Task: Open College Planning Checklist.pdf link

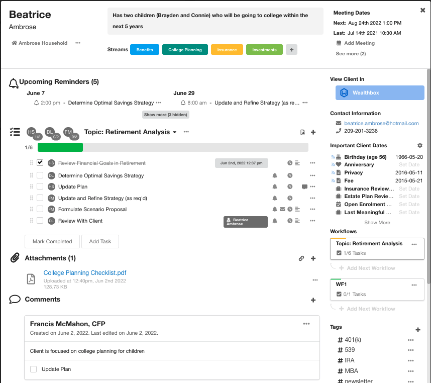Action: [x=85, y=273]
